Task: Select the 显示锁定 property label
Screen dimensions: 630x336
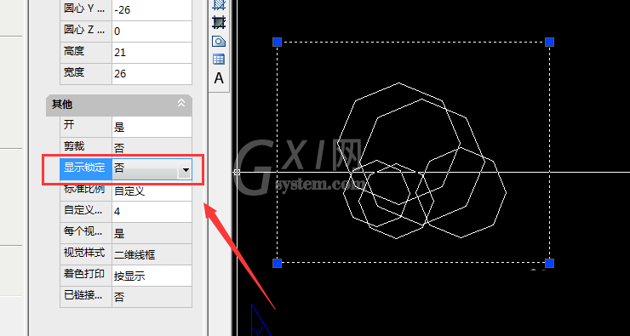Action: (x=86, y=168)
